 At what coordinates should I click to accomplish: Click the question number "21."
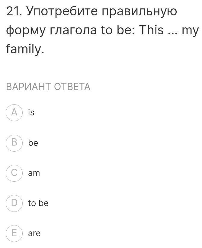point(14,11)
